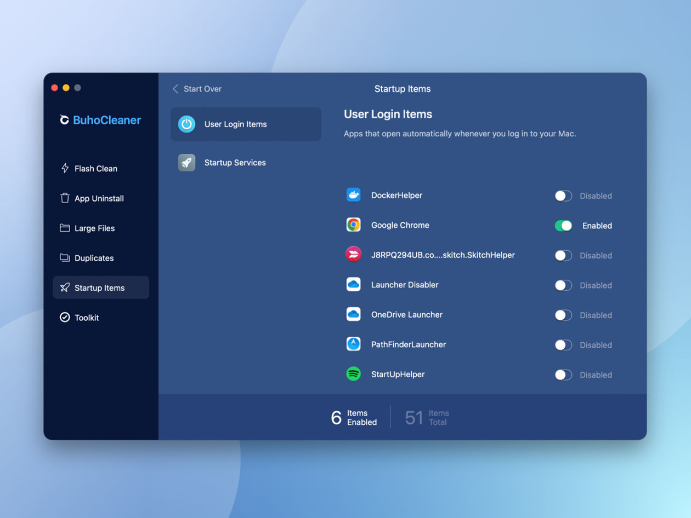Image resolution: width=691 pixels, height=518 pixels.
Task: Enable the Launcher Disabler startup toggle
Action: coord(563,285)
